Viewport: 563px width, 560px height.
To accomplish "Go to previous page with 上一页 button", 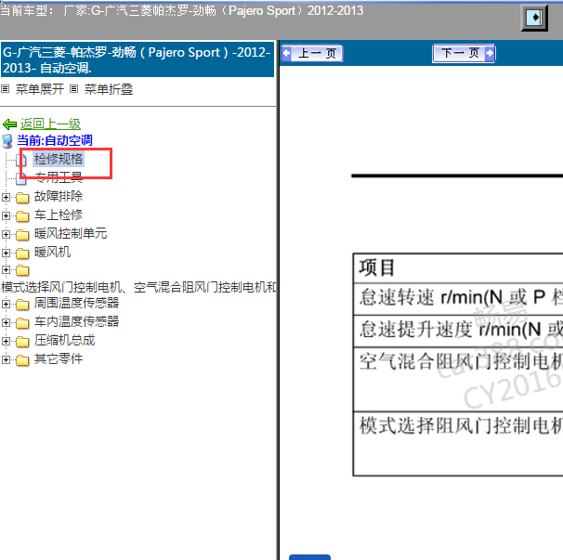I will tap(311, 54).
